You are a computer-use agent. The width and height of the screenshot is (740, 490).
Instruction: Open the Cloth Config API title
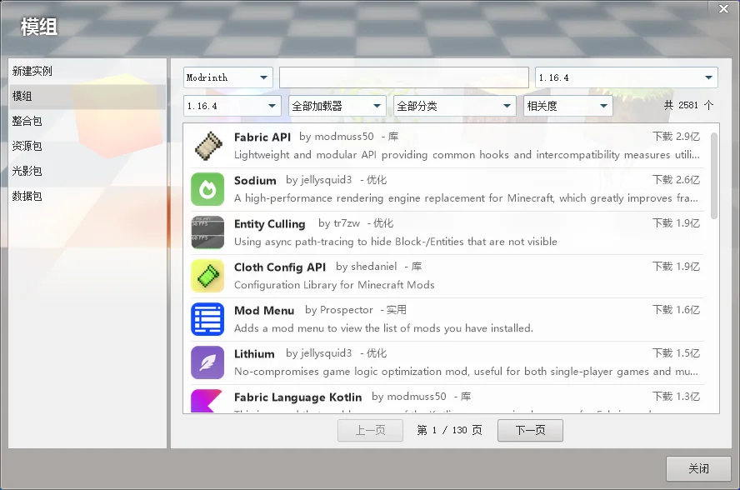point(280,267)
